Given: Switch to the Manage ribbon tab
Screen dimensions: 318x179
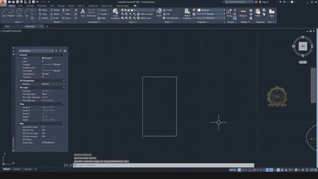Looking at the screenshot, I should click(61, 5).
